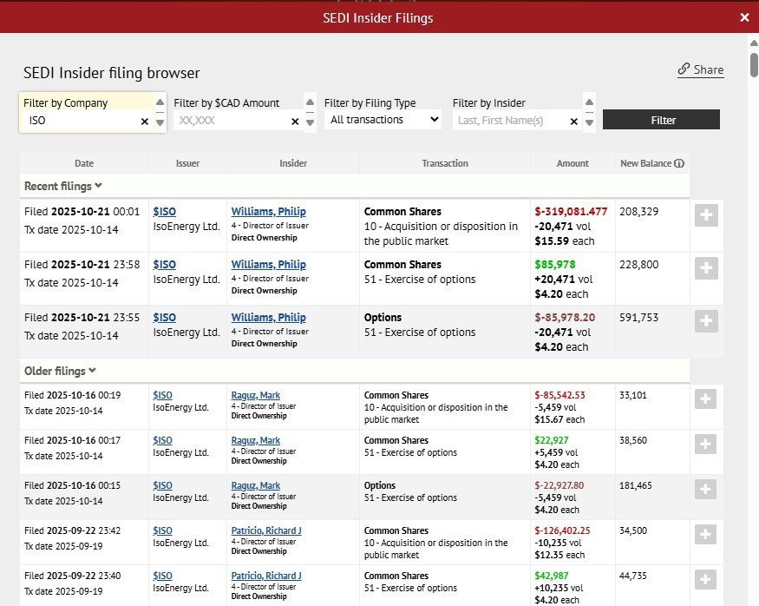The height and width of the screenshot is (606, 759).
Task: Expand the Options 591,753 balance row plus
Action: pyautogui.click(x=706, y=321)
